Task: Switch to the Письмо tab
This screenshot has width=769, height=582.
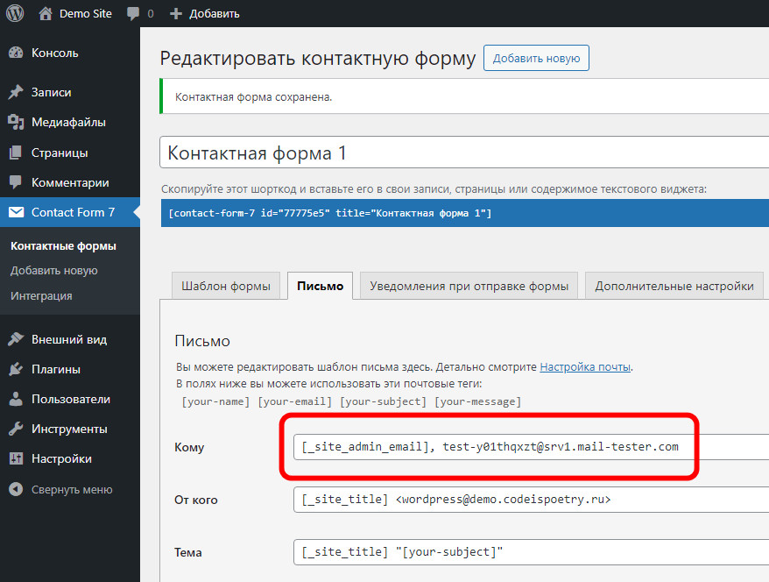Action: 320,286
